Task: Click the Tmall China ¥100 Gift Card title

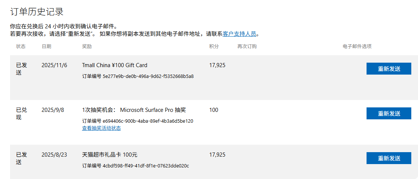Action: click(x=114, y=65)
